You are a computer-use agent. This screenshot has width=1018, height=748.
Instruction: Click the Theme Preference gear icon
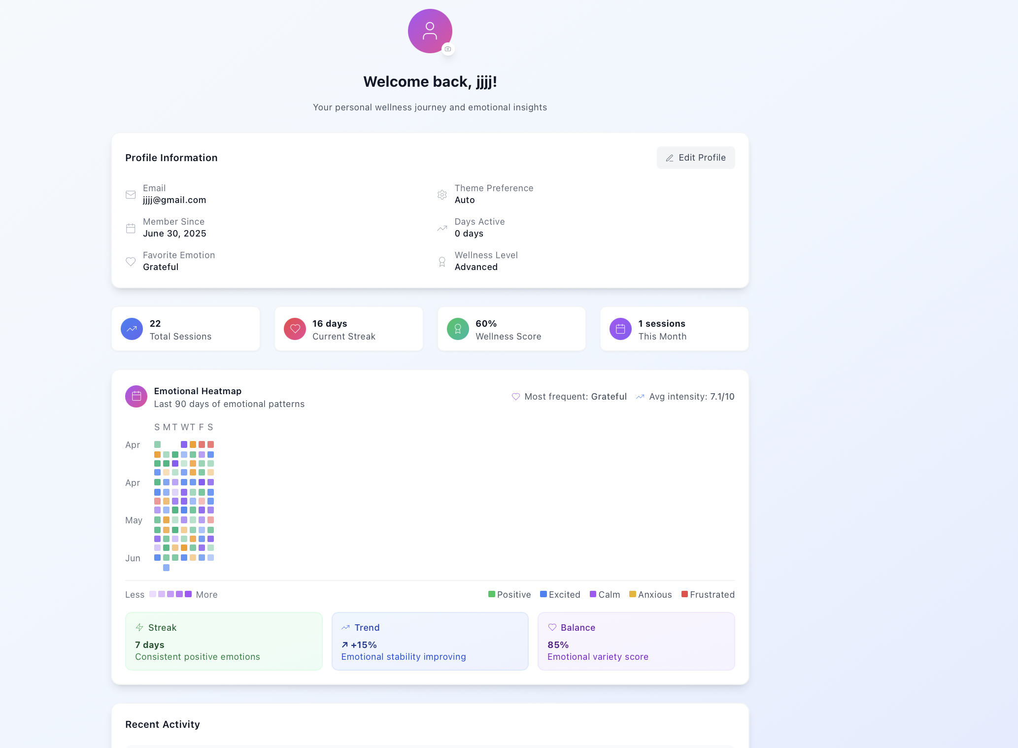pos(442,195)
